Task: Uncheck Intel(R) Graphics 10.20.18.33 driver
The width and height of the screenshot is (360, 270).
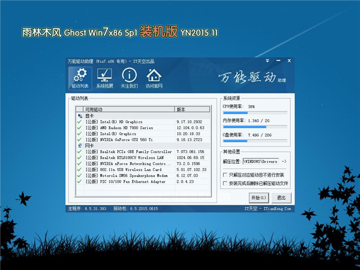Action: 79,134
